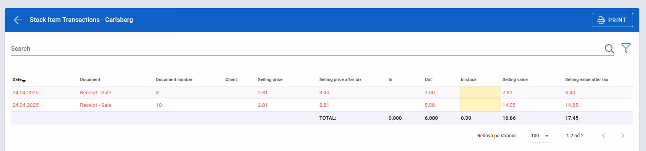Click the Out quantity 5.00 cell
646x151 pixels.
pos(430,105)
